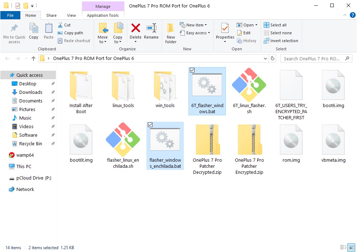The width and height of the screenshot is (357, 252).
Task: Select the boot6t.img file
Action: [81, 143]
